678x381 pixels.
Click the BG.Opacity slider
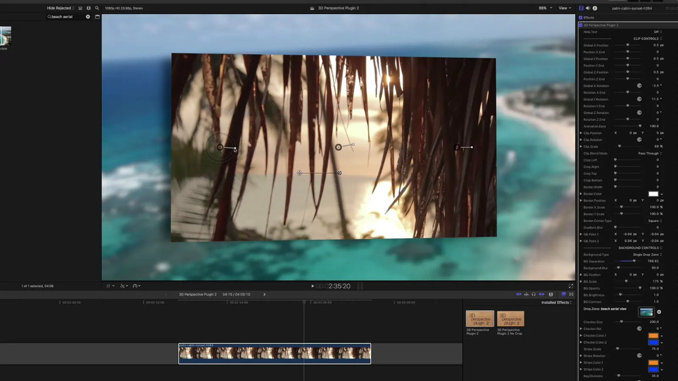coord(627,288)
